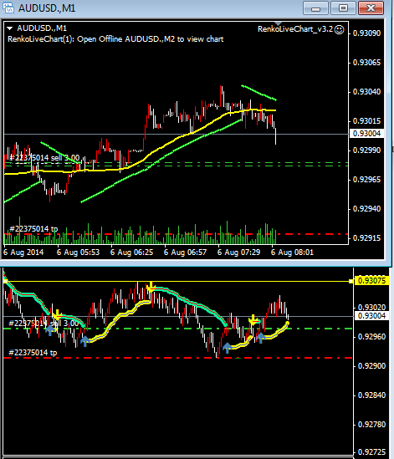Select the #22375014 tp line in upper chart
The width and height of the screenshot is (394, 459).
(176, 234)
